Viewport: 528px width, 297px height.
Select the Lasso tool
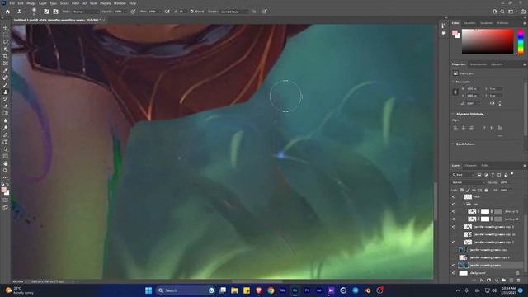pos(6,42)
